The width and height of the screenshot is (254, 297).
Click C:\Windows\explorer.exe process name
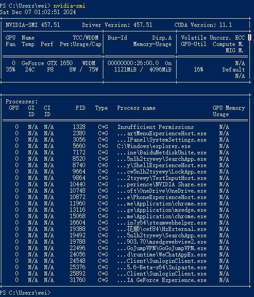click(x=154, y=146)
